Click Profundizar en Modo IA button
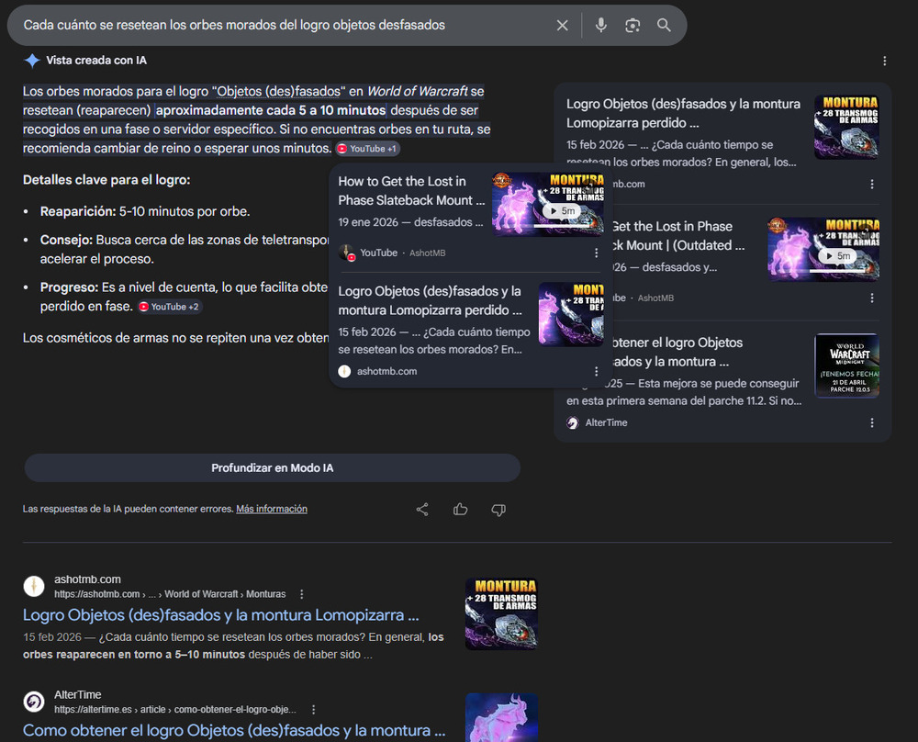918x742 pixels. (x=273, y=468)
